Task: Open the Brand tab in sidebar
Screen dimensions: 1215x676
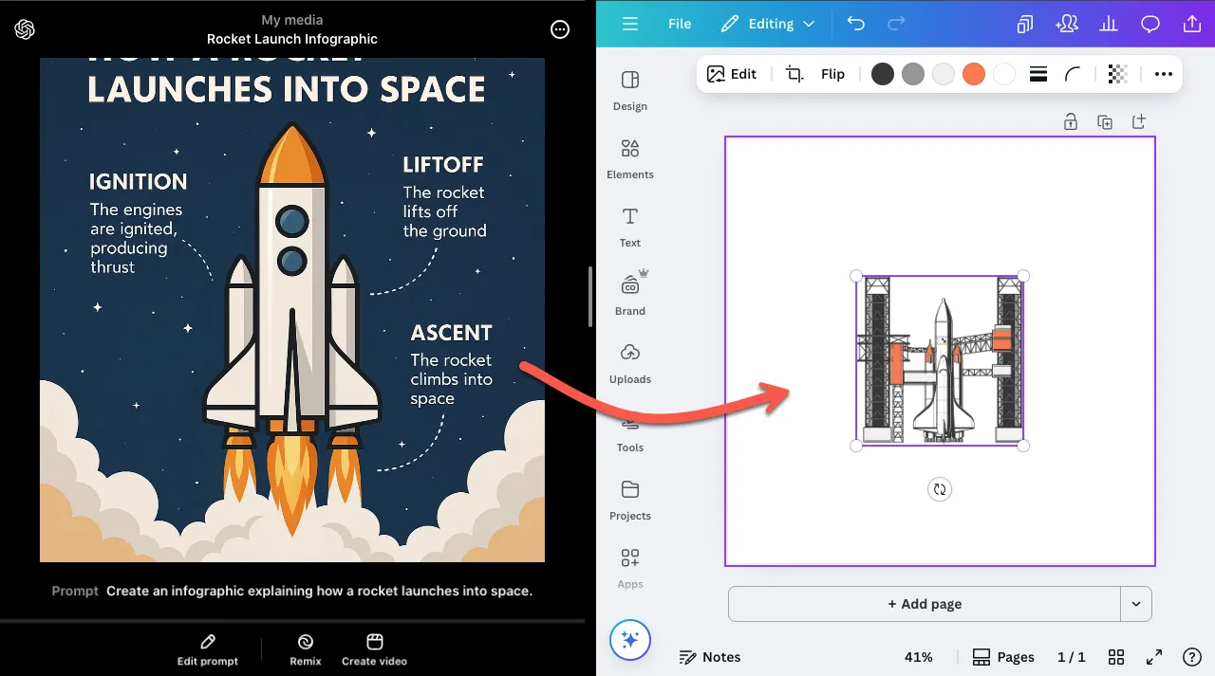Action: (630, 293)
